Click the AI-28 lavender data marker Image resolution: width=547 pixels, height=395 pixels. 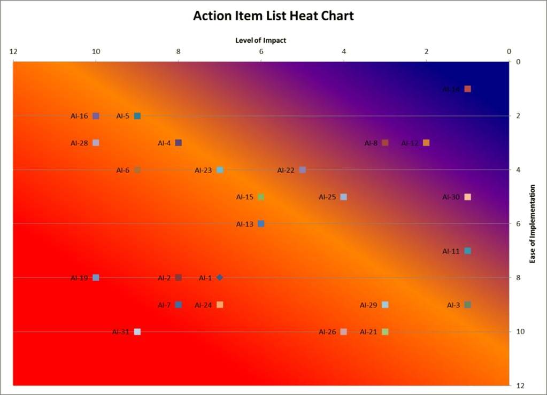click(x=96, y=143)
